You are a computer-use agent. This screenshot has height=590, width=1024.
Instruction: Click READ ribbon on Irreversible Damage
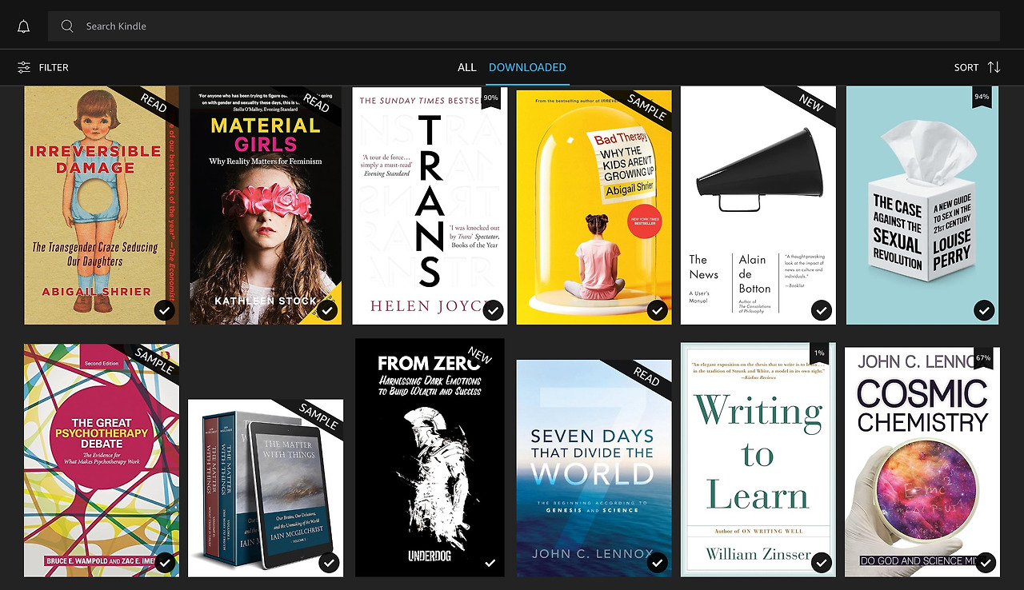coord(154,104)
